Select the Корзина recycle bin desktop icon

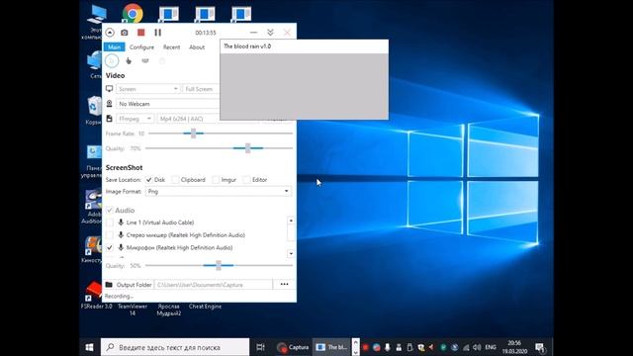[94, 110]
